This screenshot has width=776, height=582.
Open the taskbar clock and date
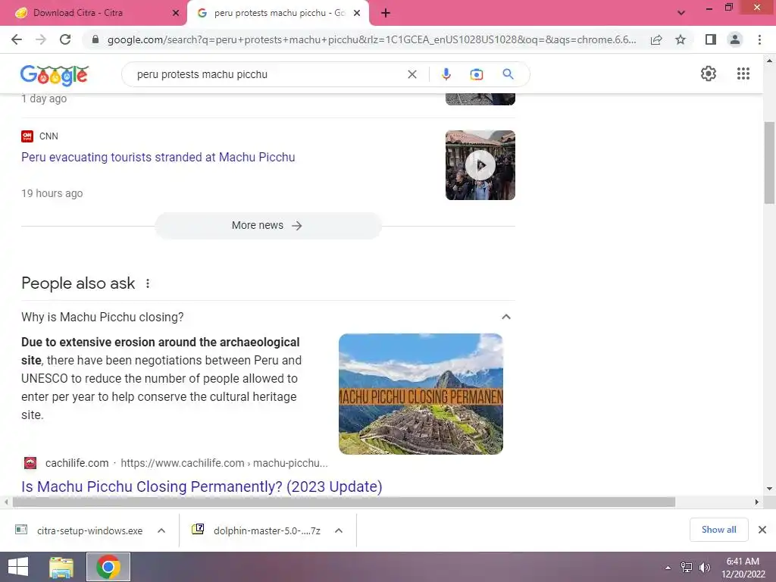pos(743,568)
